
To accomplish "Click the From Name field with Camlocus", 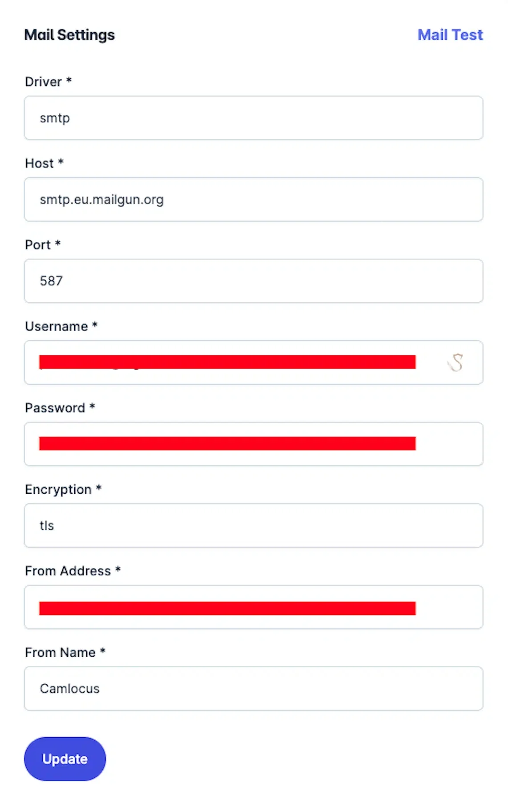I will tap(254, 688).
